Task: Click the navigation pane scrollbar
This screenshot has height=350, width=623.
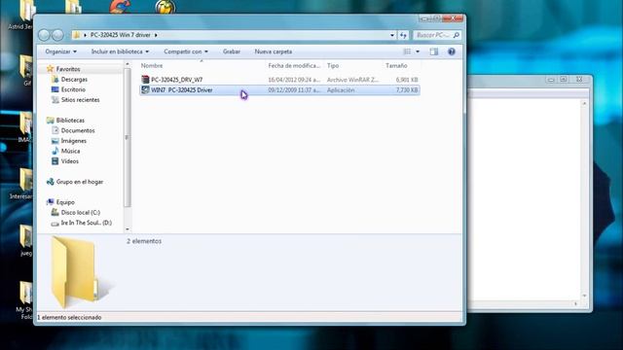Action: [128, 137]
